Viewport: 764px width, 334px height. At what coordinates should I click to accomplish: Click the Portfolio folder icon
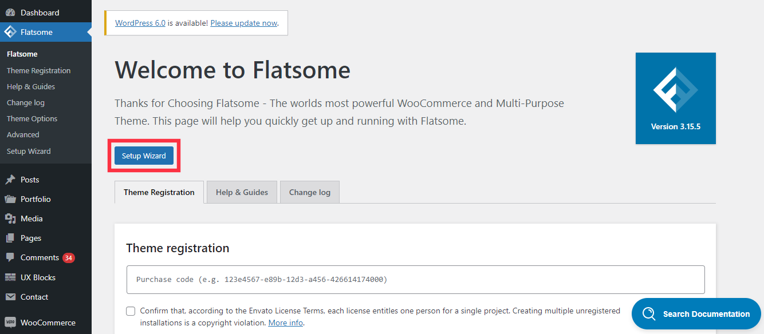coord(10,199)
